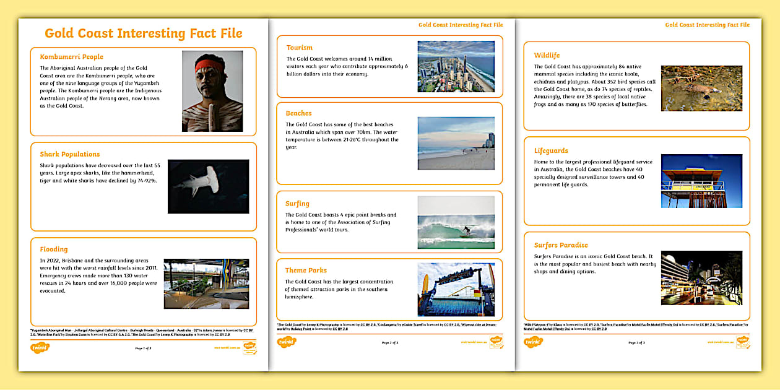This screenshot has height=390, width=780.
Task: Click the twinkl logo beside Page 1 of 3
Action: (x=40, y=347)
